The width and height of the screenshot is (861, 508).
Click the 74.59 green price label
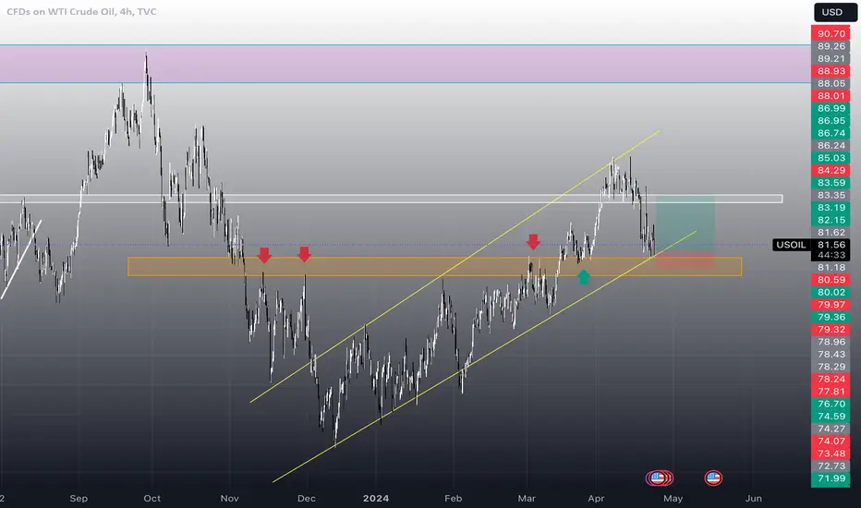point(831,417)
